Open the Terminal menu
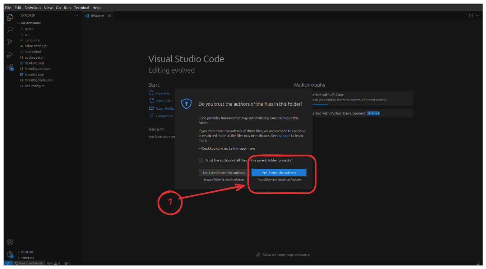 82,7
